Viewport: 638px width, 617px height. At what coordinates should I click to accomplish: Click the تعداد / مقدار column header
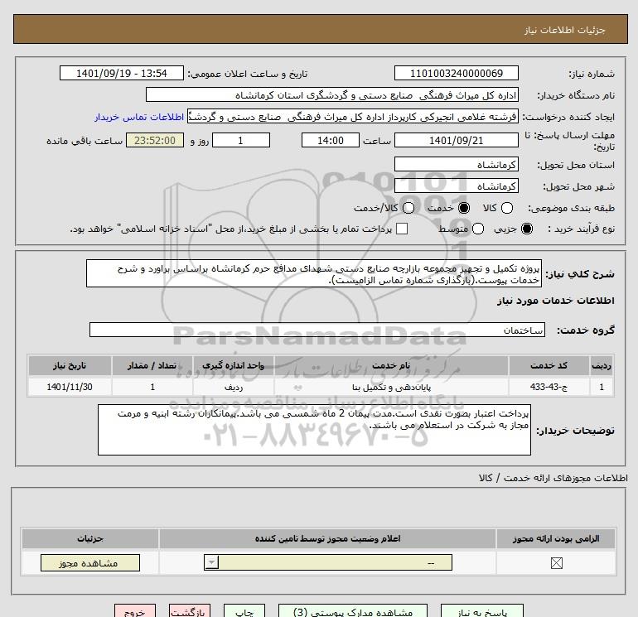[x=152, y=365]
